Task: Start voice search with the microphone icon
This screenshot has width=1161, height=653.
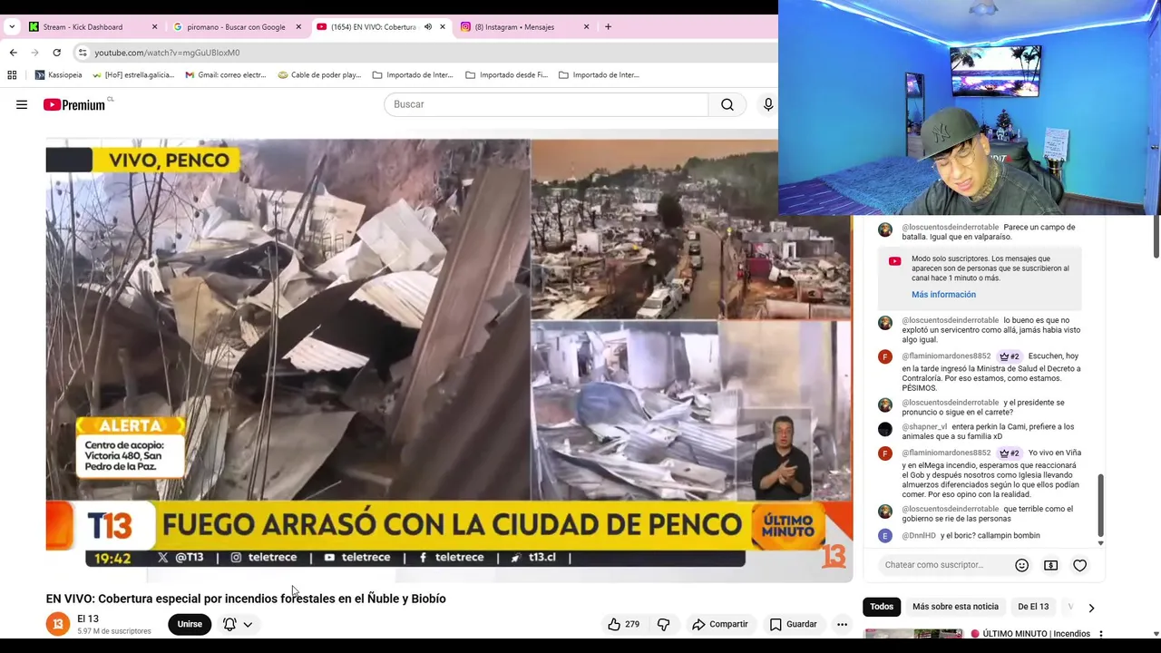Action: (768, 104)
